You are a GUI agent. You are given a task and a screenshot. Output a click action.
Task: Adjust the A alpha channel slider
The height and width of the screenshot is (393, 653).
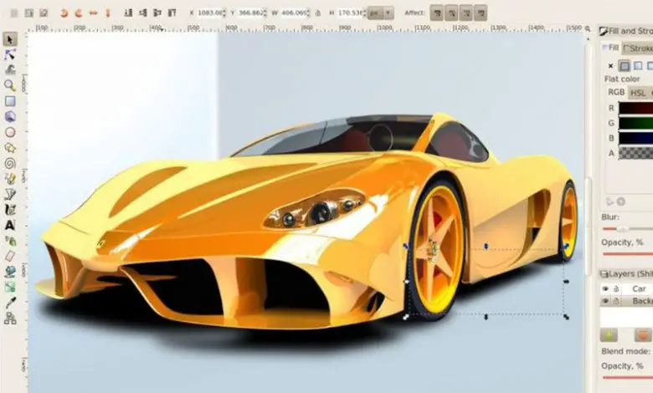point(636,153)
